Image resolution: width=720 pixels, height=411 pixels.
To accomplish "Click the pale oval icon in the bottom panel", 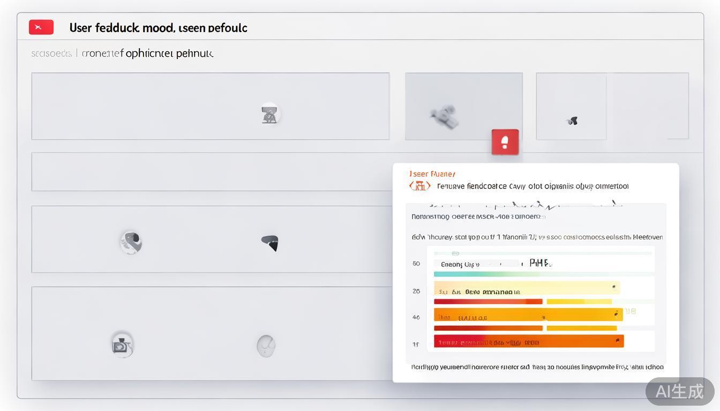I will pos(266,346).
